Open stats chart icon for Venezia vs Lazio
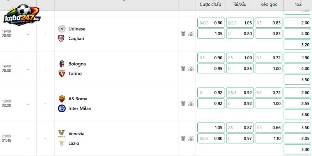The image size is (312, 156). [191, 138]
